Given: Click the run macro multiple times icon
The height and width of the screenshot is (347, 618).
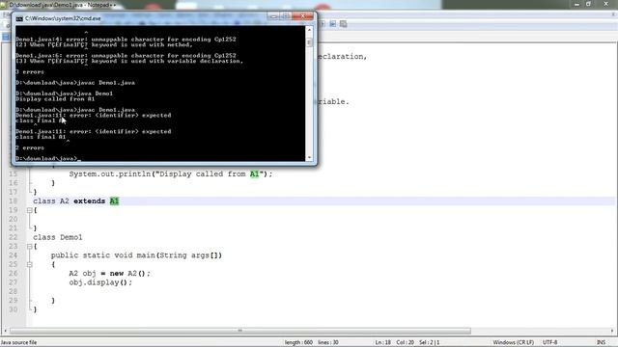Looking at the screenshot, I should (x=333, y=24).
